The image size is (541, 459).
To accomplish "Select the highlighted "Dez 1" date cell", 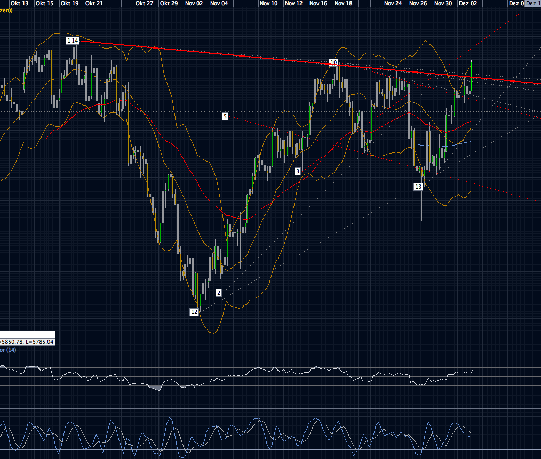I will (x=533, y=3).
